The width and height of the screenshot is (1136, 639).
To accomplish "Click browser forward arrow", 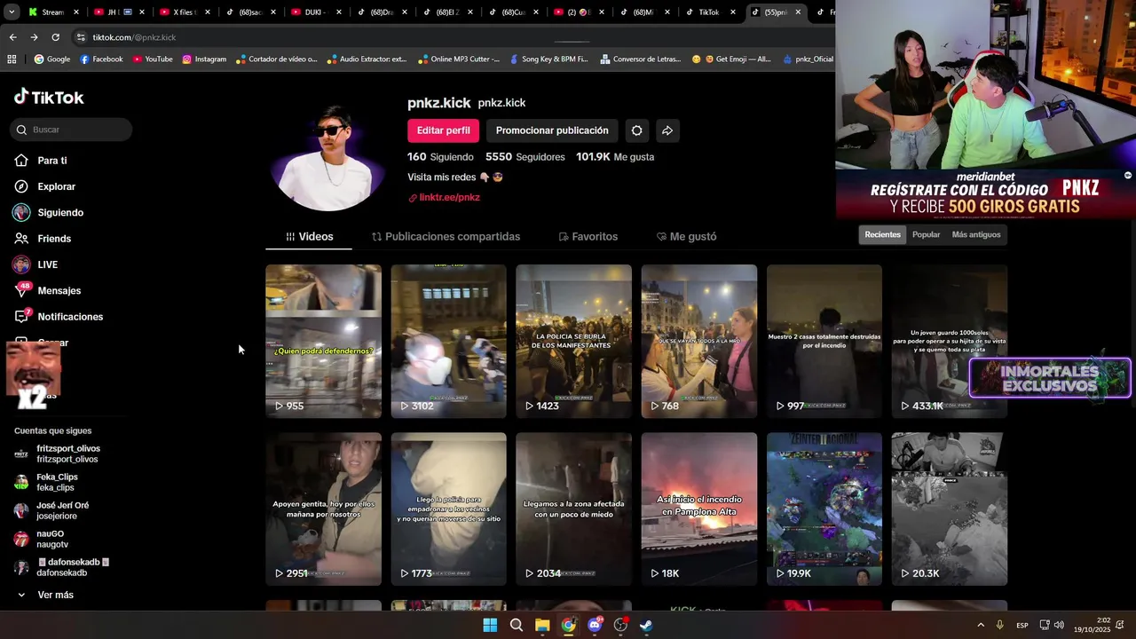I will pos(34,37).
